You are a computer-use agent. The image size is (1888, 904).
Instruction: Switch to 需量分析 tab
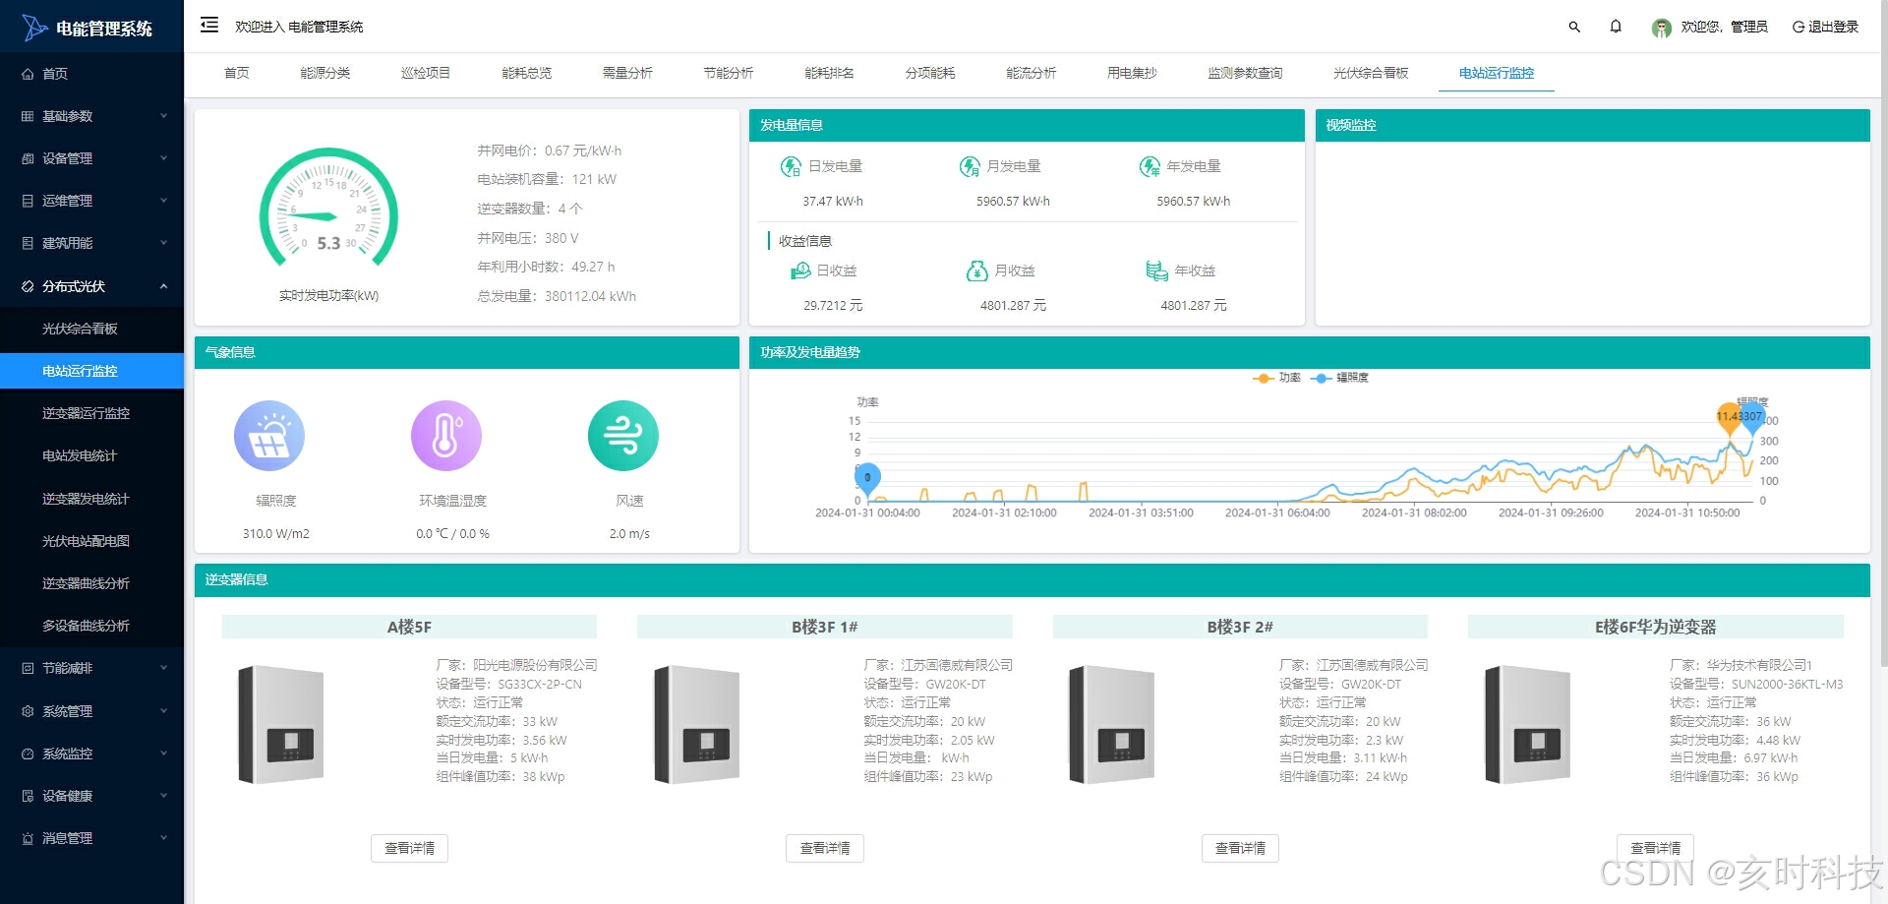pyautogui.click(x=627, y=73)
